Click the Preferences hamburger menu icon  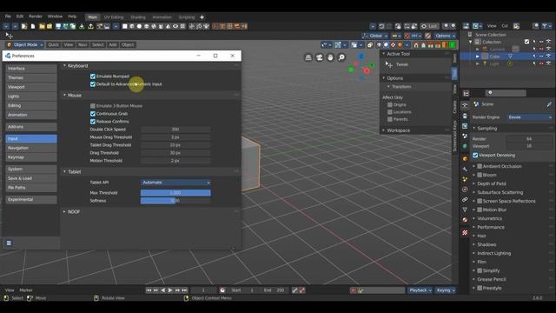(x=9, y=243)
